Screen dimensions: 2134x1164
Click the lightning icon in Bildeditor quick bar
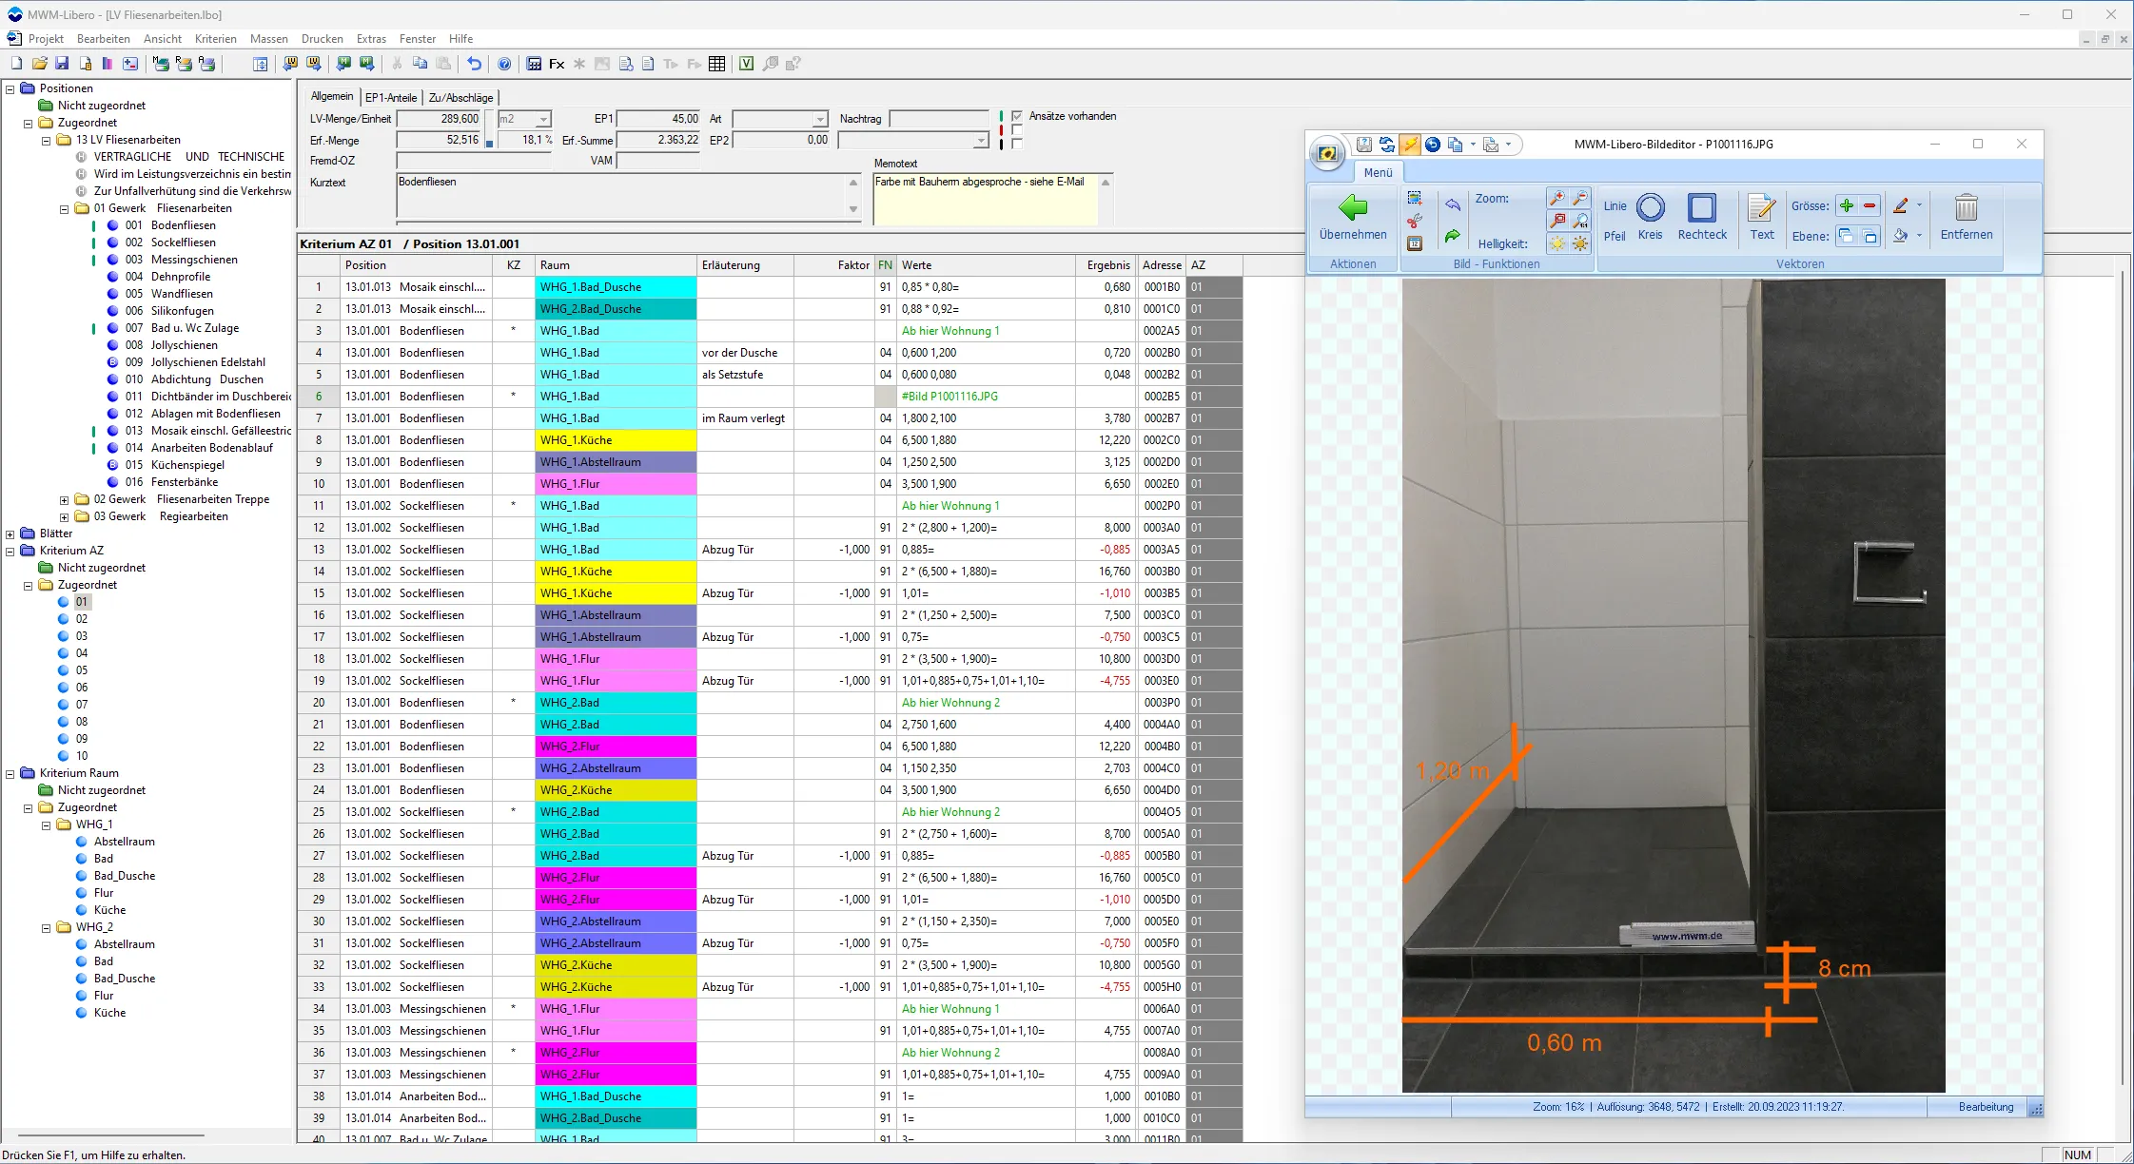point(1410,145)
